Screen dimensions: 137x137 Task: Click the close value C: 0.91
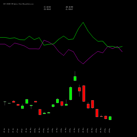tap(47, 7)
